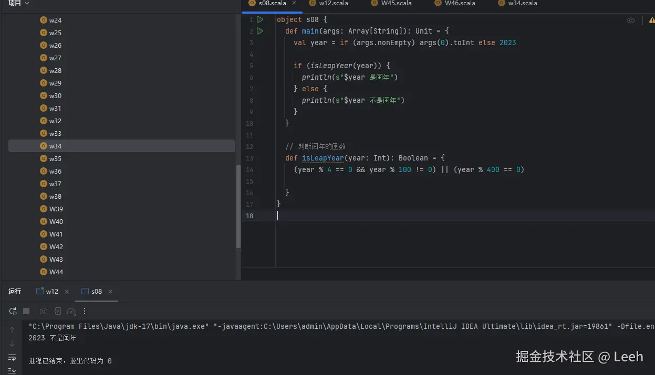This screenshot has height=375, width=655.
Task: Jump down the stack trace in console
Action: 12,344
